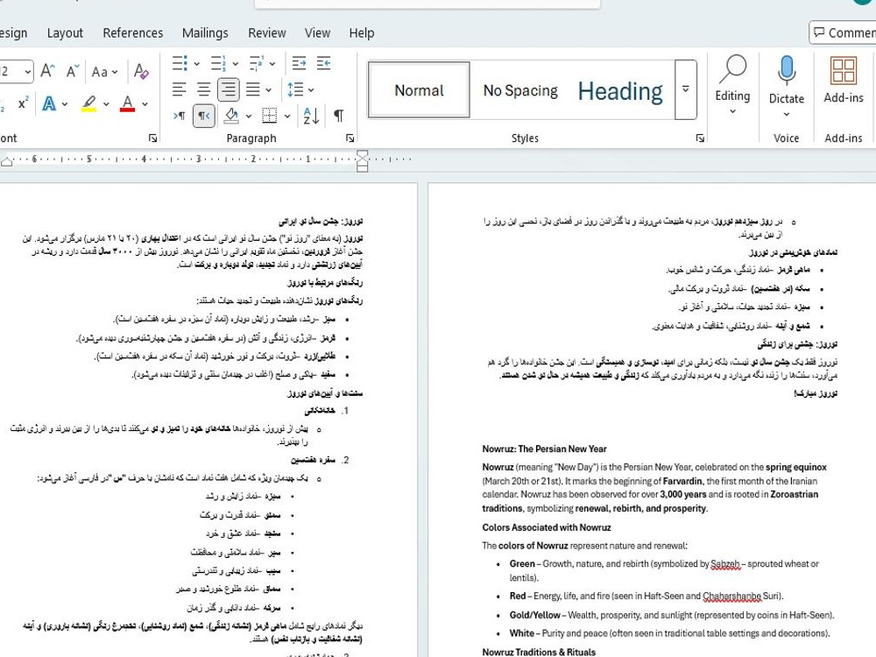Apply the No Spacing style
Image resolution: width=876 pixels, height=657 pixels.
tap(520, 90)
